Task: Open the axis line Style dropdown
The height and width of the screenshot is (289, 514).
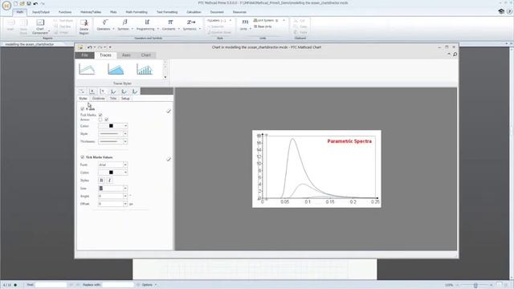Action: point(112,134)
